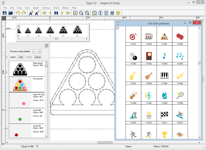
Task: Undo the last edit with the arrow icon
Action: coord(18,13)
